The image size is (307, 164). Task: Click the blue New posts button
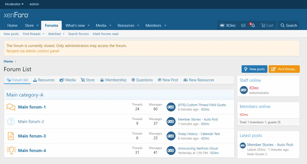[x=254, y=69]
